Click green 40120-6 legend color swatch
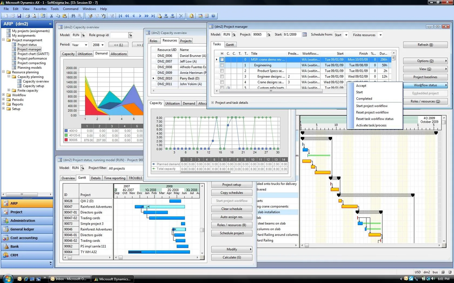This screenshot has height=283, width=454. [x=66, y=135]
